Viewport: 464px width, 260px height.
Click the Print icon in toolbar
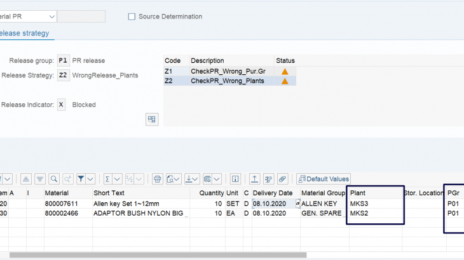click(158, 179)
